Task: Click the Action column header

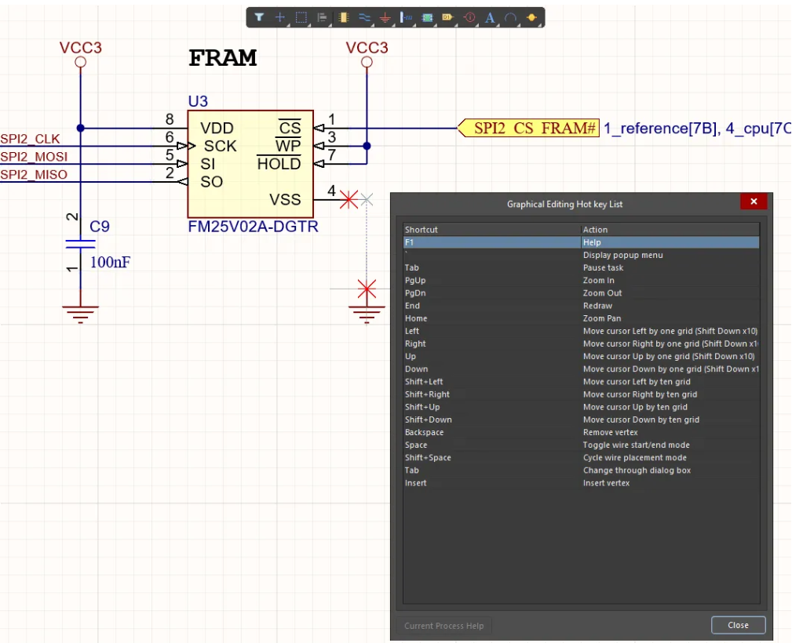Action: [x=670, y=230]
